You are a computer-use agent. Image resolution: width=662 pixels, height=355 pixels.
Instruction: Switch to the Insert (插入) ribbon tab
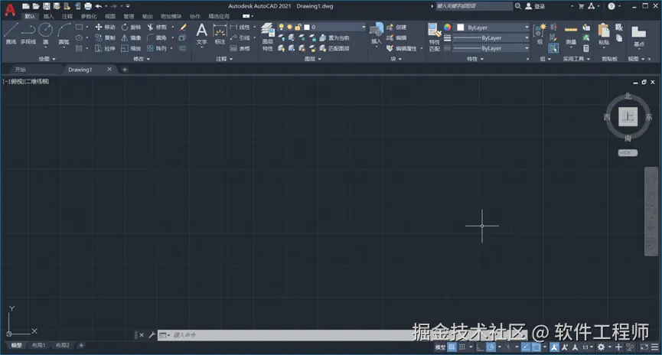(48, 17)
